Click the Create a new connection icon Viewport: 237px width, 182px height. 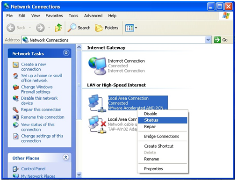tap(15, 65)
